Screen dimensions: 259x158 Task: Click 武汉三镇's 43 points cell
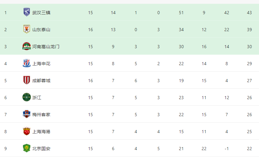click(249, 13)
